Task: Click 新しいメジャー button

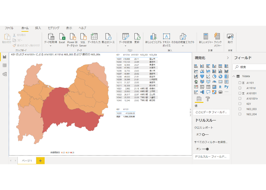Action: 206,38
